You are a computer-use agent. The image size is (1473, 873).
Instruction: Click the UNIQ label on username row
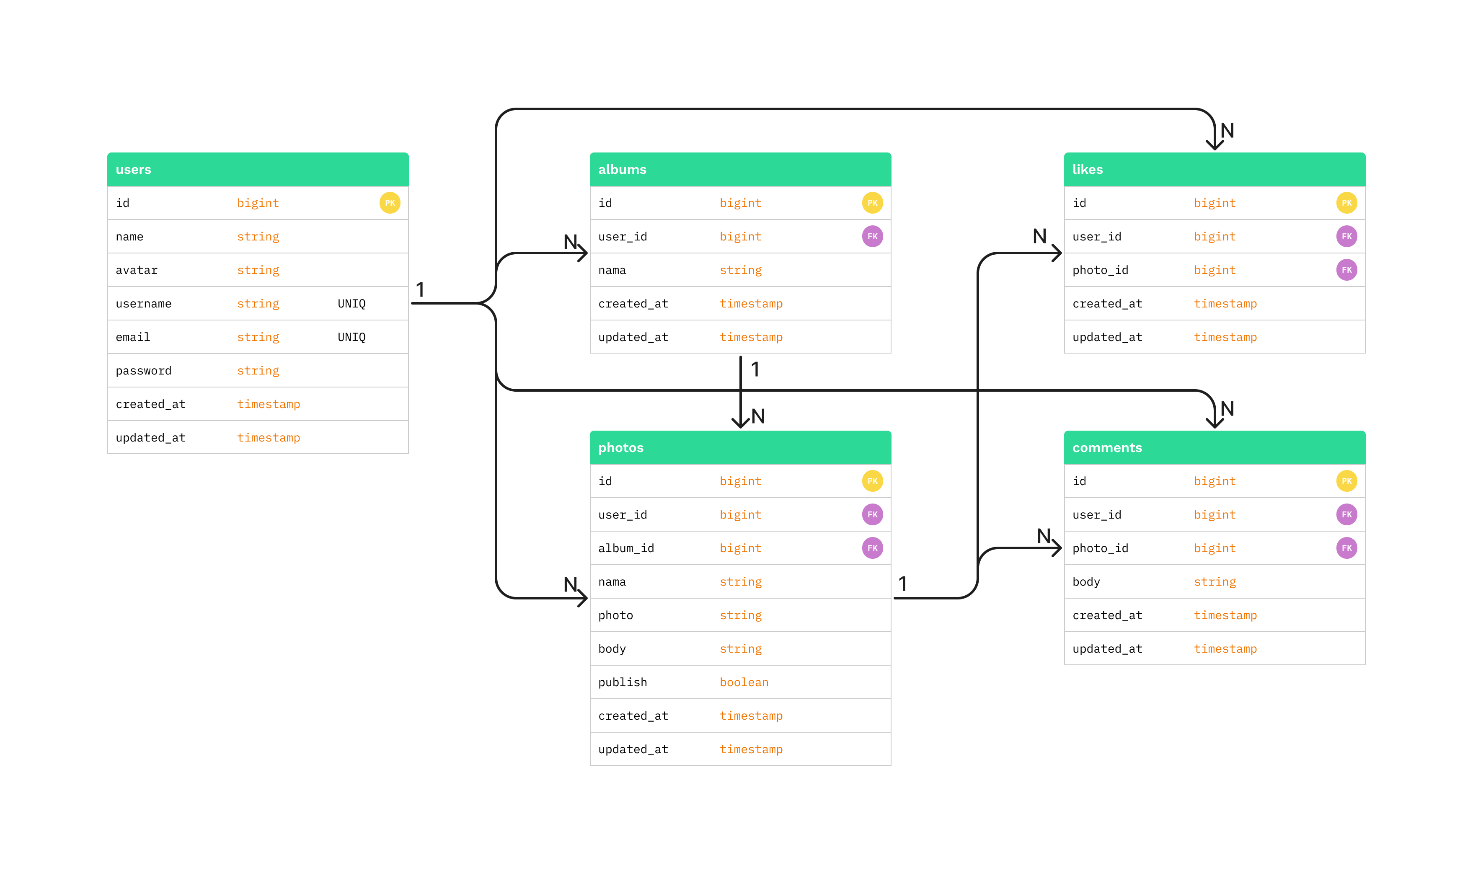(x=351, y=304)
